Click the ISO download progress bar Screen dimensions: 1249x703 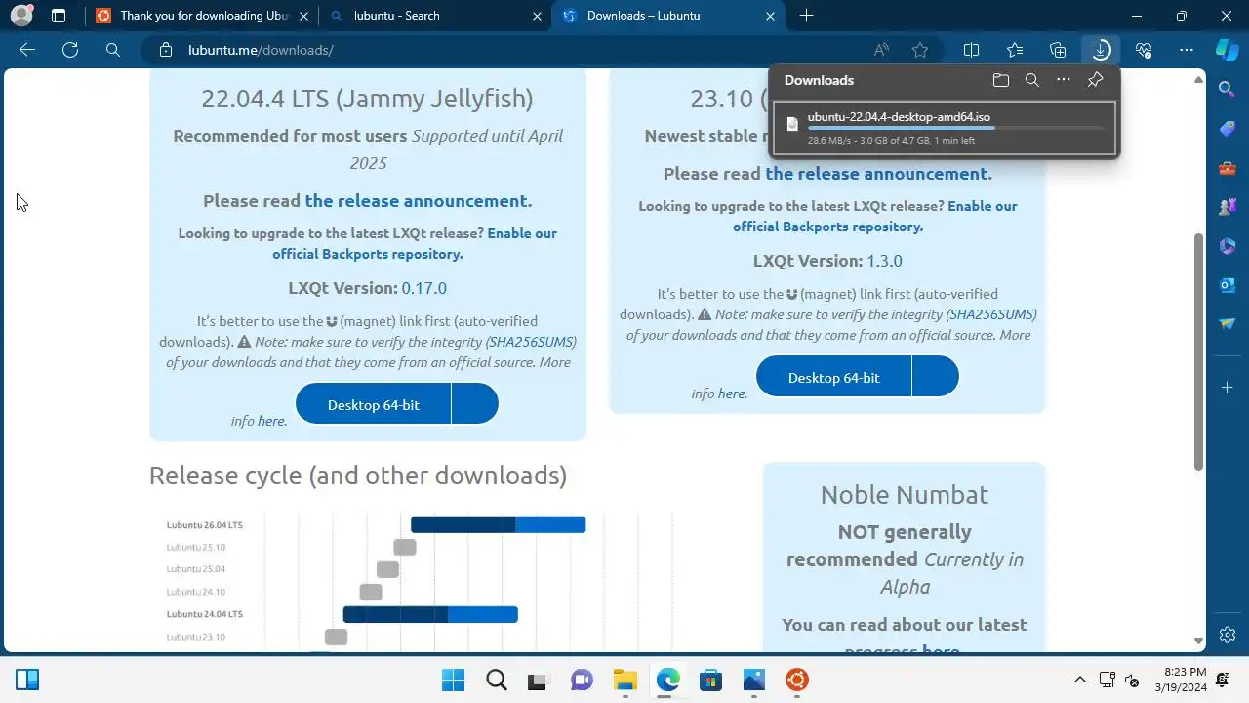pos(955,128)
